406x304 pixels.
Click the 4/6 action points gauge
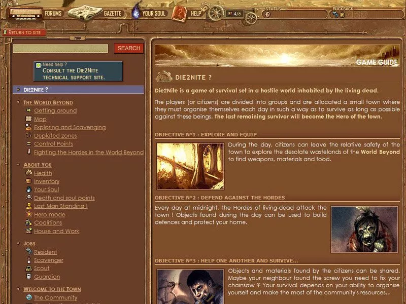pos(233,14)
